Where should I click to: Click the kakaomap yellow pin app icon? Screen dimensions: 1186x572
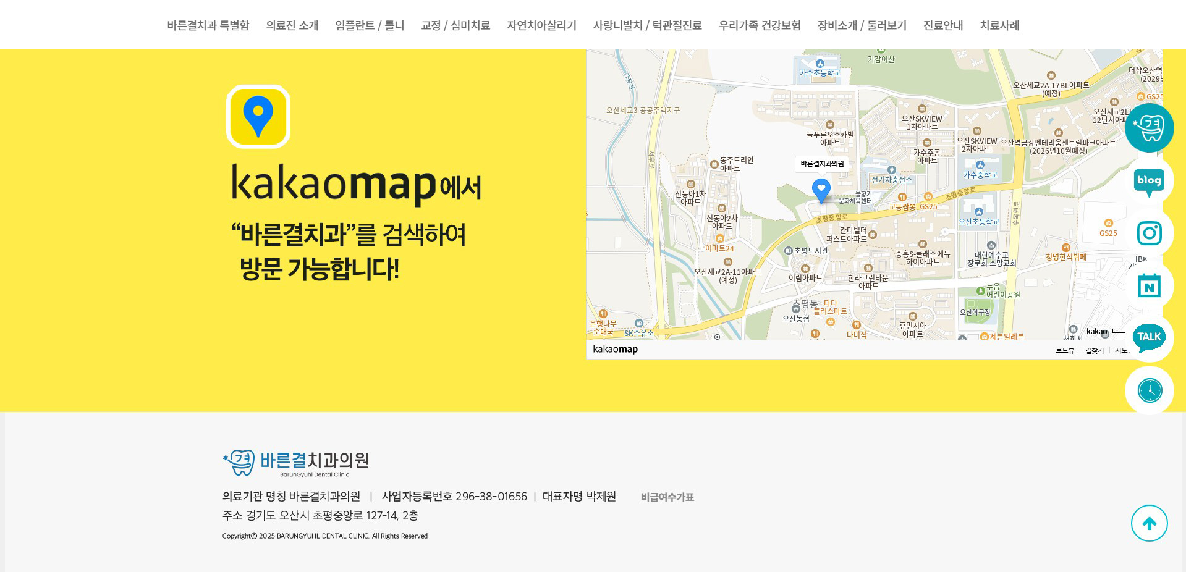click(x=258, y=117)
